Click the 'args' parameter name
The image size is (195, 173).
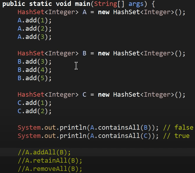click(136, 4)
